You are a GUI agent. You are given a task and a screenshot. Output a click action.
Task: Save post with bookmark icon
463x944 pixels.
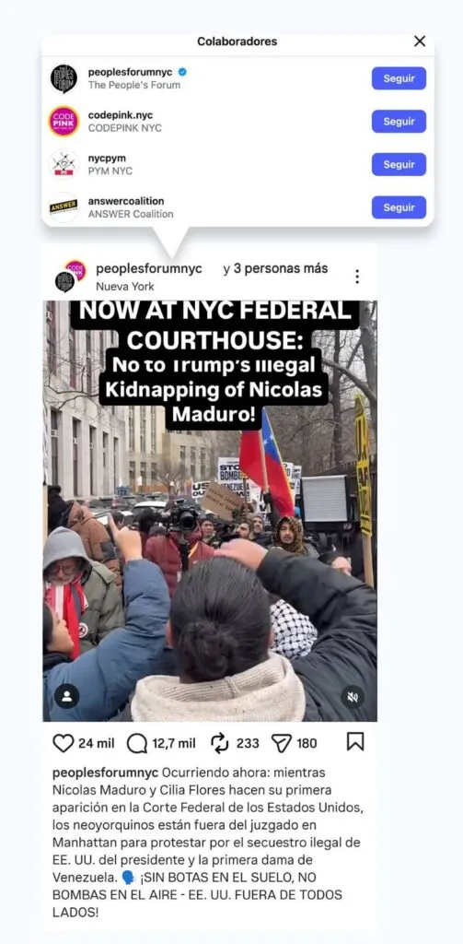(x=355, y=742)
